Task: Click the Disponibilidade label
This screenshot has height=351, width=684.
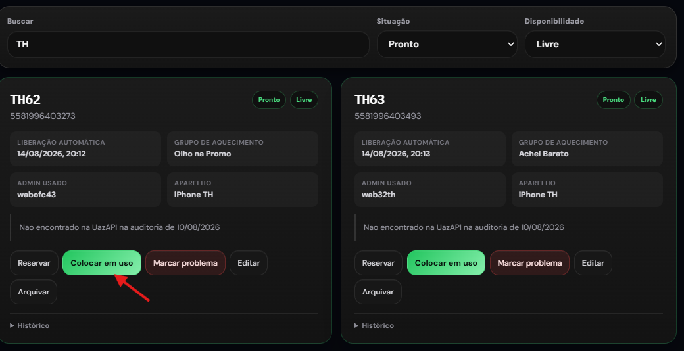Action: coord(554,22)
